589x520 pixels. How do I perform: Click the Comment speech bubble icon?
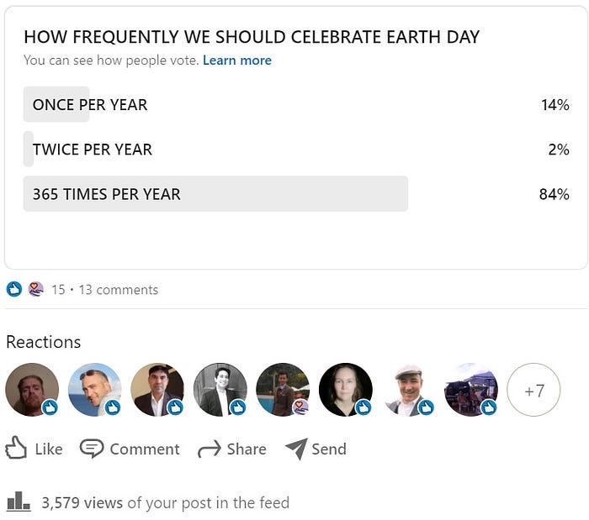92,449
